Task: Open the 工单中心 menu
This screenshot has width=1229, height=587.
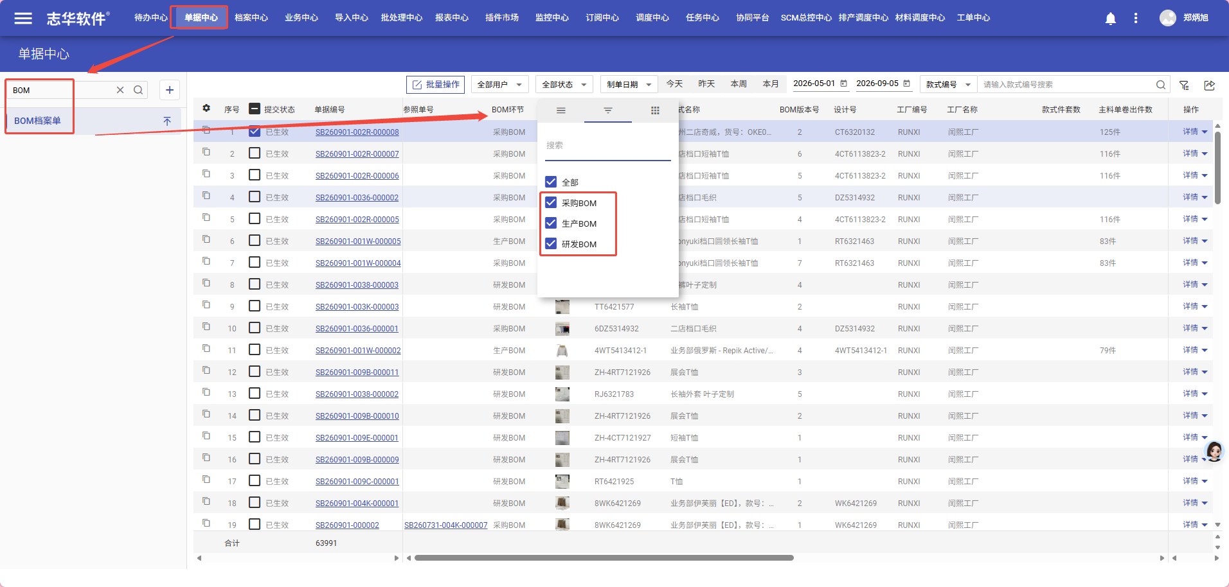Action: (973, 18)
